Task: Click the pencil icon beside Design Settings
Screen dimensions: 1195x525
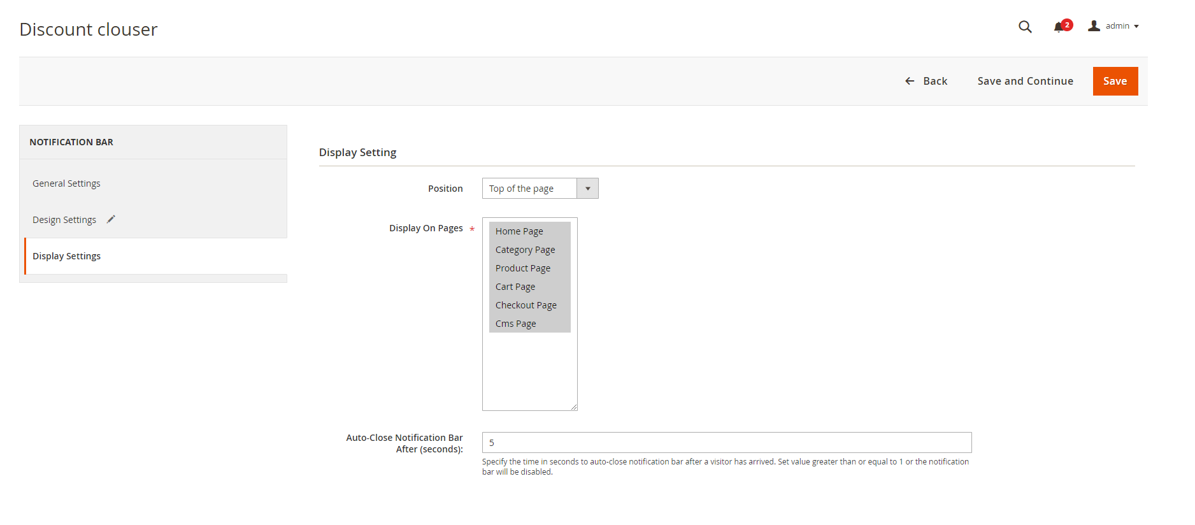Action: (111, 219)
